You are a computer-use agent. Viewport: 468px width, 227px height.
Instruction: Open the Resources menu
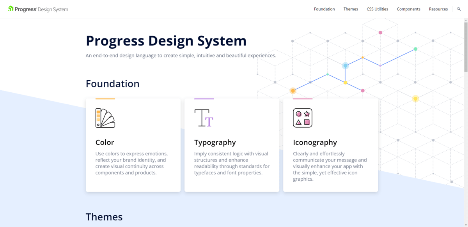point(439,9)
